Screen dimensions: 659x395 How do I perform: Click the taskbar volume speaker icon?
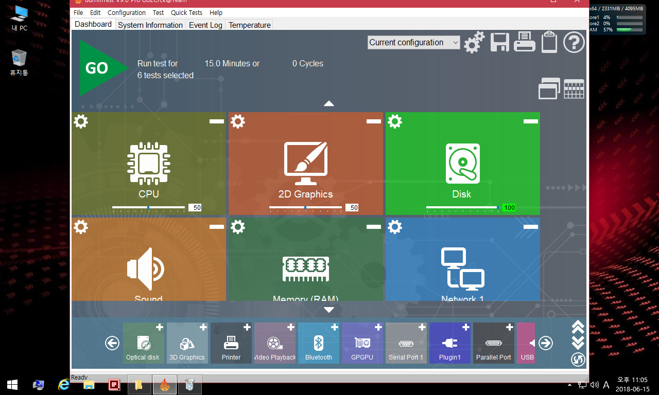pyautogui.click(x=594, y=385)
